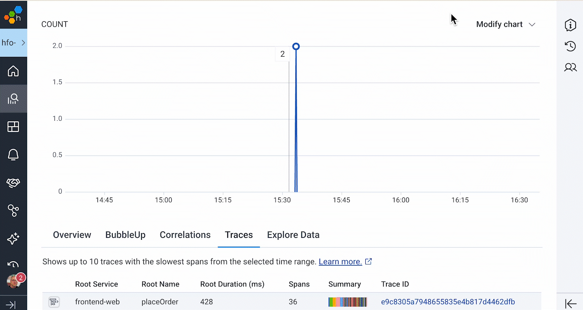
Task: Click the colorful Summary heatmap swatch
Action: click(347, 302)
